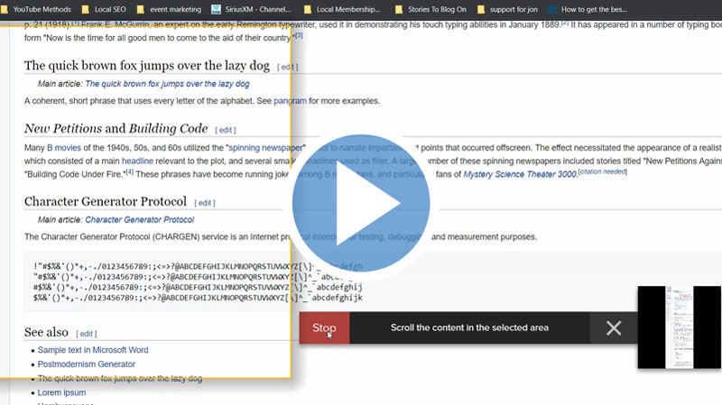
Task: Open the Mystery Science Theater 3000 link
Action: tap(519, 174)
